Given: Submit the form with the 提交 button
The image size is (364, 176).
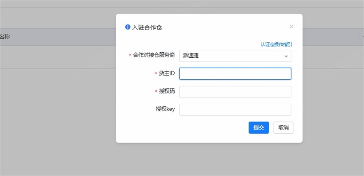Looking at the screenshot, I should 259,128.
